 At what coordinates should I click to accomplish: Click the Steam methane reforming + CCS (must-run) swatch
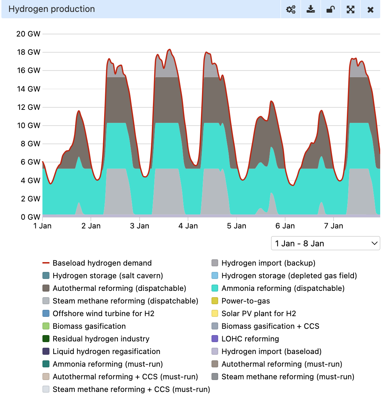(46, 389)
